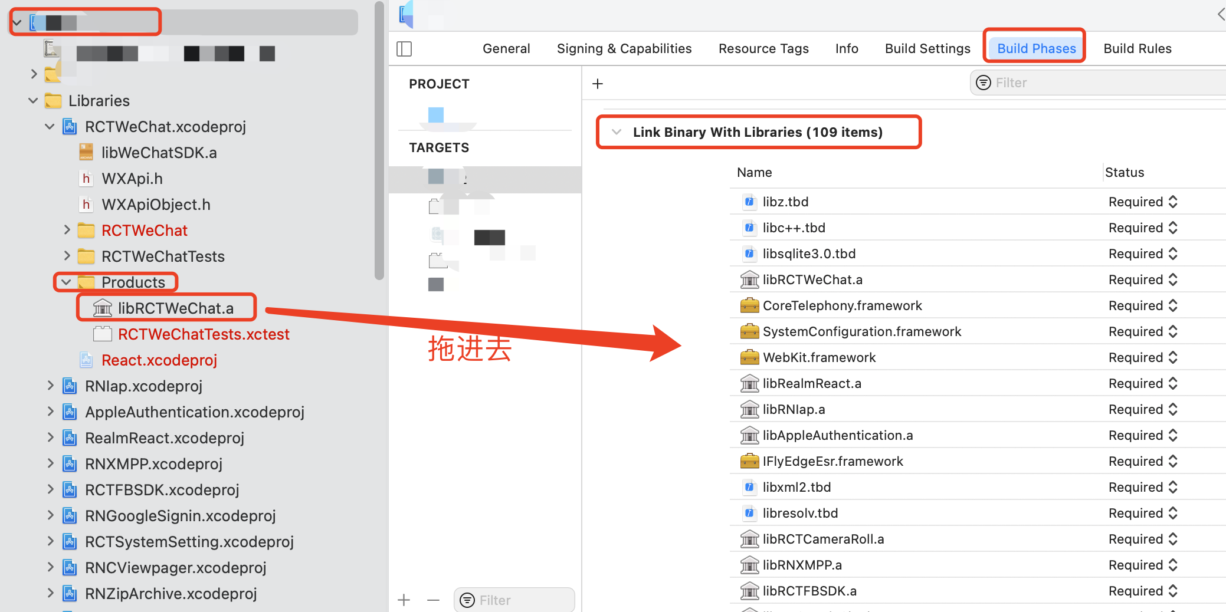Click the libRCTWeChat.a library icon under Products

(x=103, y=308)
